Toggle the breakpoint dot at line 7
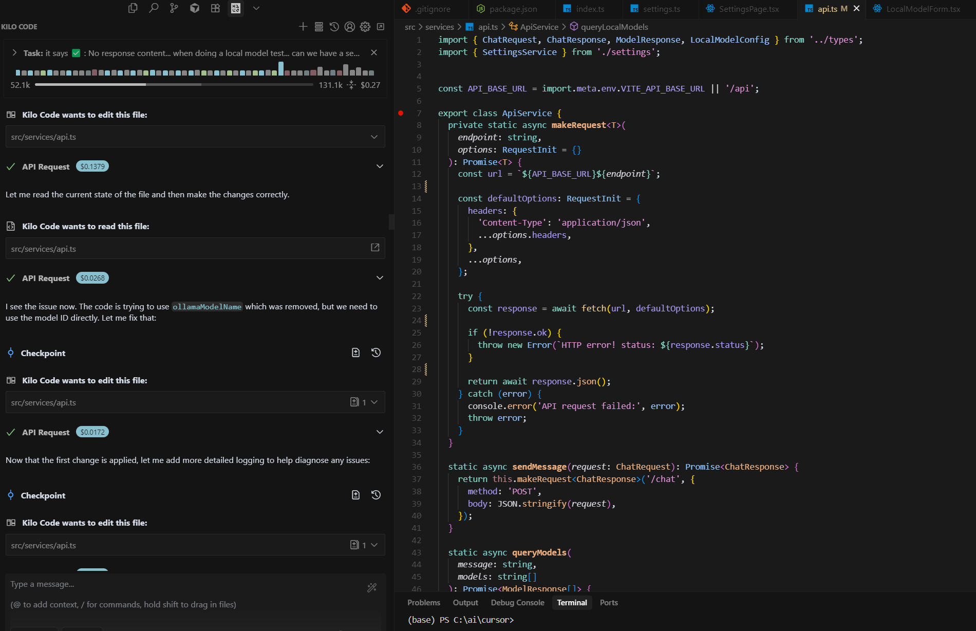976x631 pixels. [x=401, y=113]
